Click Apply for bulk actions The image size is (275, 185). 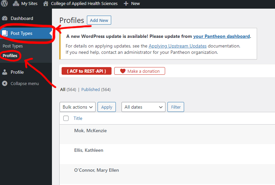tap(107, 107)
